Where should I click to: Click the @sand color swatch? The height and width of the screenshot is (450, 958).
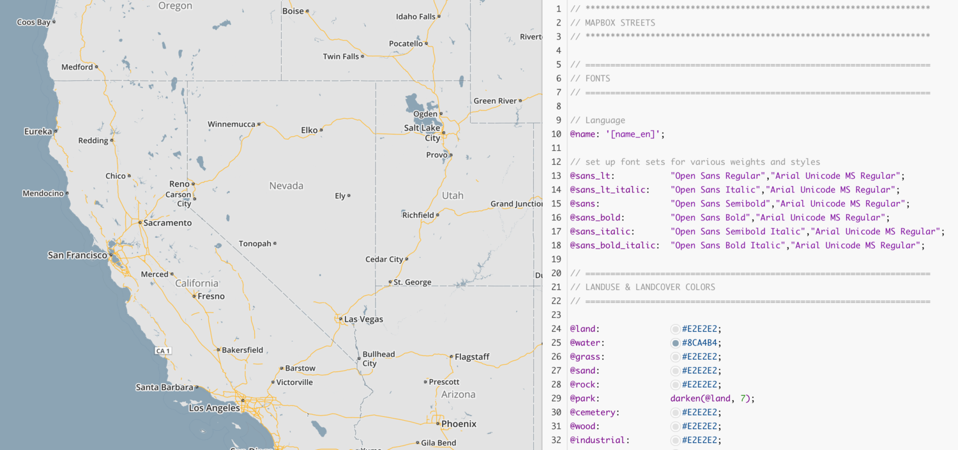[x=675, y=371]
